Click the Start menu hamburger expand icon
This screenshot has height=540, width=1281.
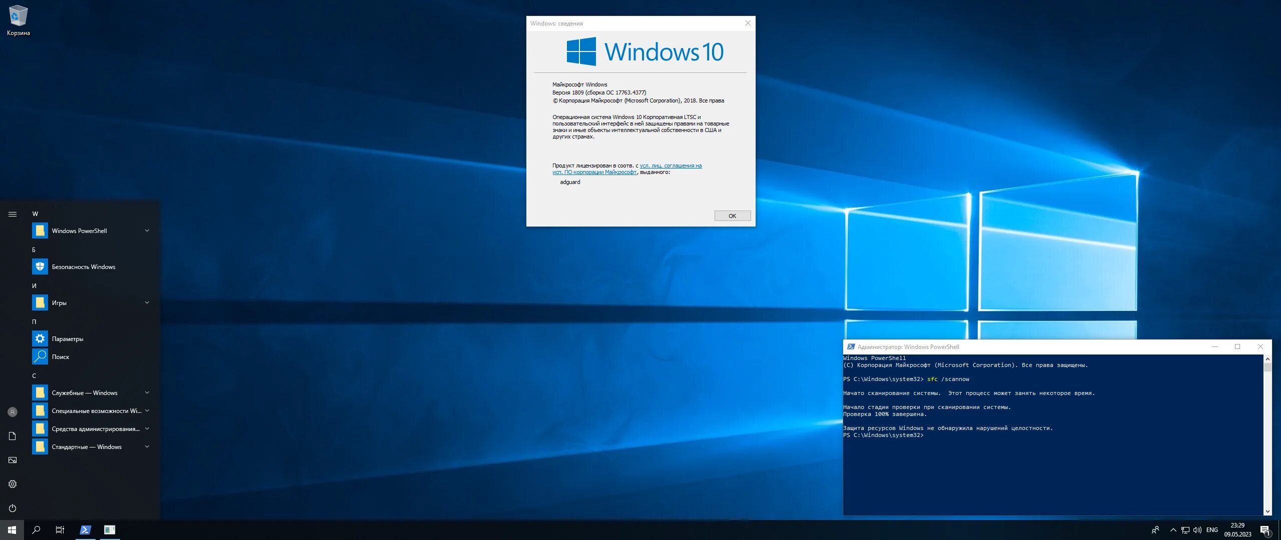[x=13, y=214]
